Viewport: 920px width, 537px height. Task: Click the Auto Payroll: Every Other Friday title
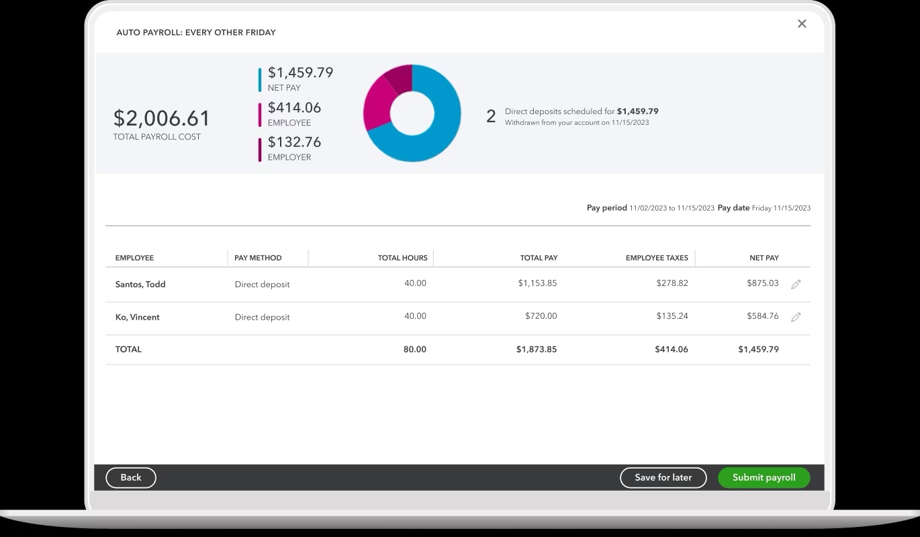click(x=196, y=32)
